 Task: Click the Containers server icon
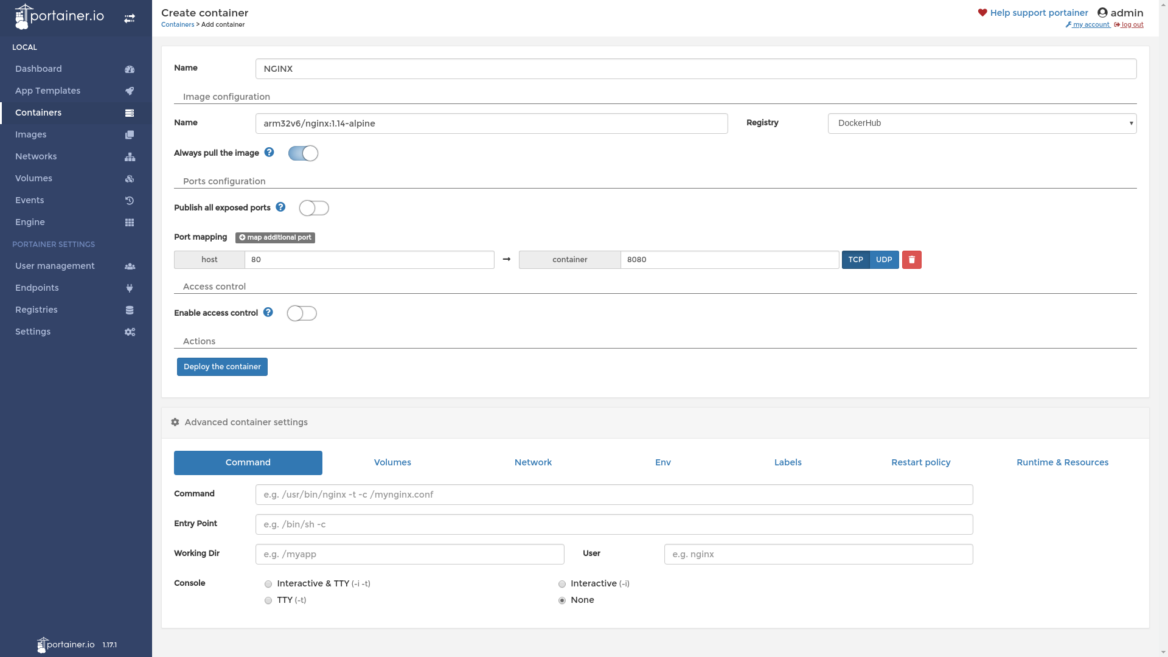pos(130,113)
